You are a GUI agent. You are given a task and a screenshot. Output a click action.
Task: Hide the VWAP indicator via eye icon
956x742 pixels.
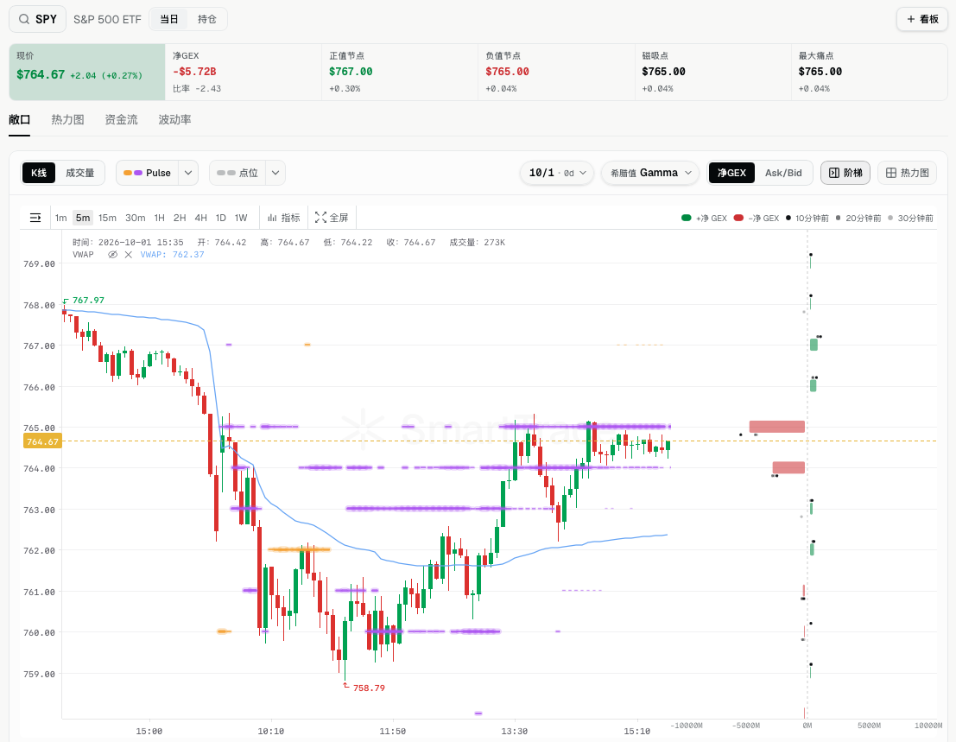[x=113, y=255]
